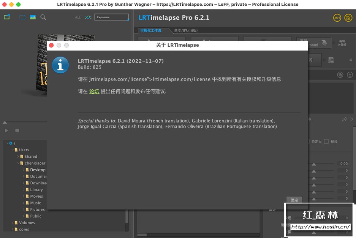This screenshot has width=356, height=238.
Task: Toggle the blue curves overlay icon
Action: (x=88, y=17)
